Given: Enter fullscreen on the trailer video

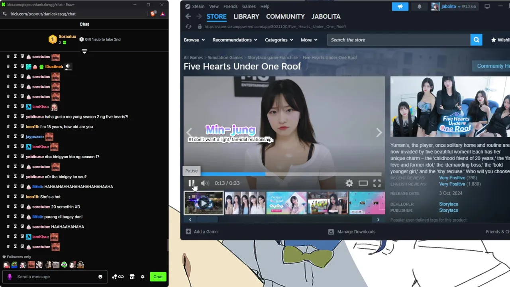Looking at the screenshot, I should (377, 183).
